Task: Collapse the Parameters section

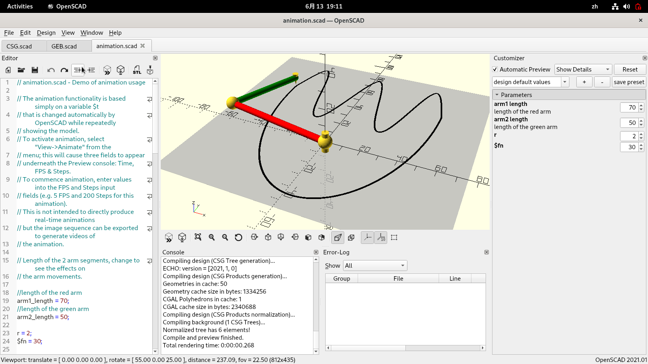Action: click(497, 95)
